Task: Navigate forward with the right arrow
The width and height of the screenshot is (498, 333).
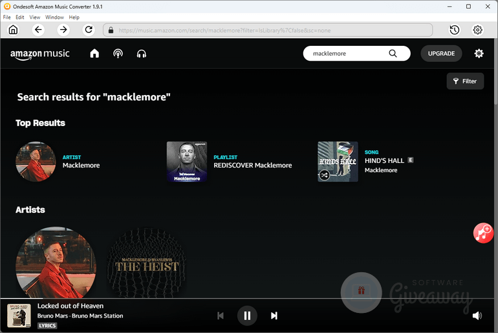Action: pyautogui.click(x=63, y=30)
